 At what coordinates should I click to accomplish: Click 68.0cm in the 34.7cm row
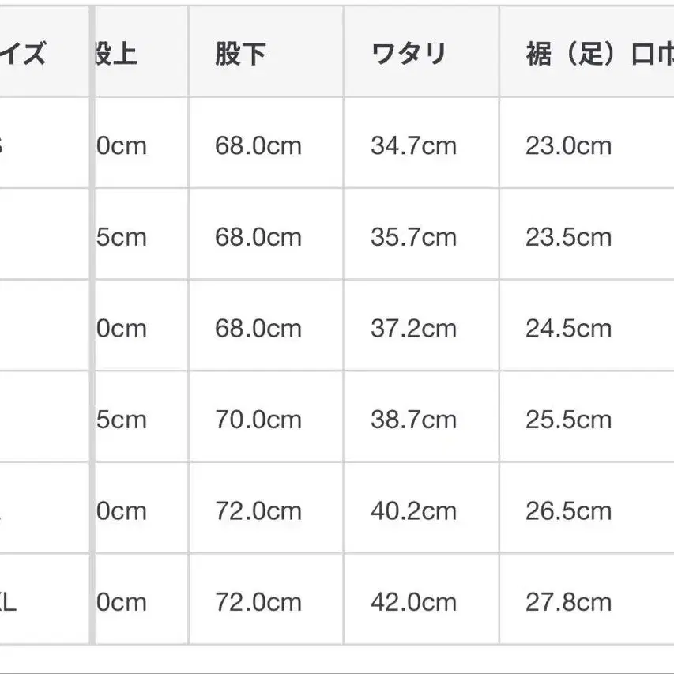pos(258,146)
